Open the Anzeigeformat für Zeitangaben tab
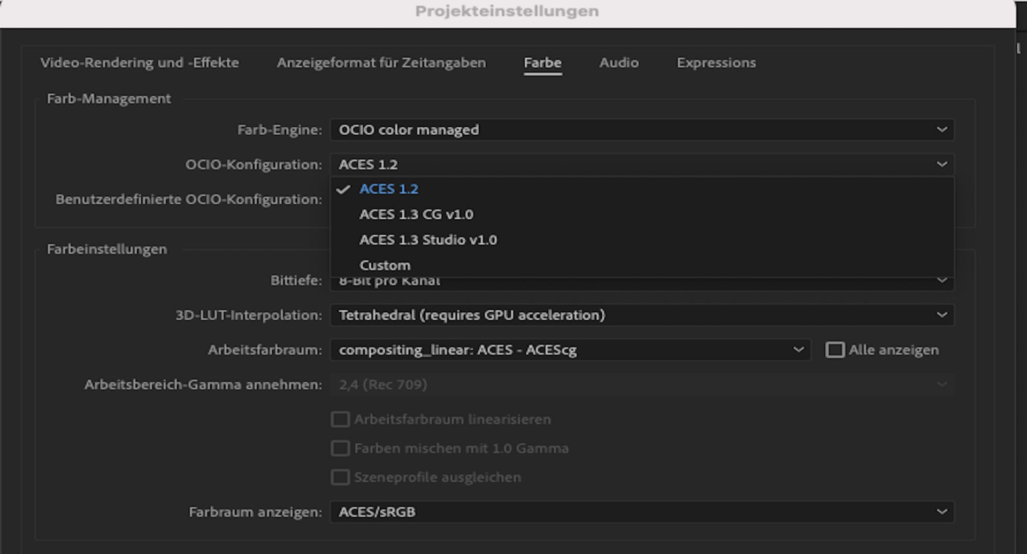This screenshot has height=554, width=1027. coord(381,63)
